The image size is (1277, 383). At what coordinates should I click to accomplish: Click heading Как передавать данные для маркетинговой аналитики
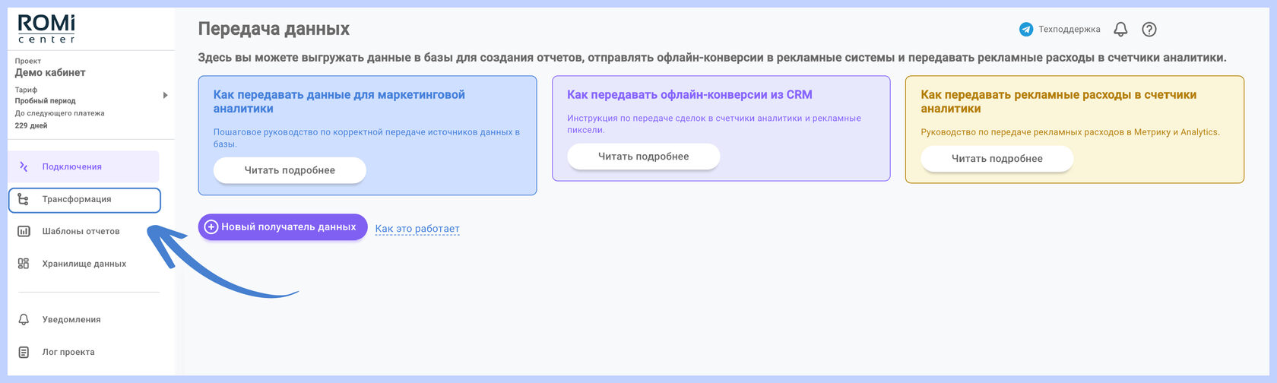click(339, 102)
